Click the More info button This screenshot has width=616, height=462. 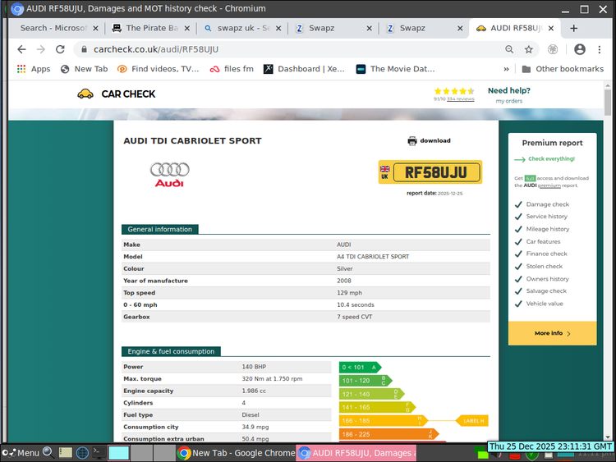[x=552, y=333]
